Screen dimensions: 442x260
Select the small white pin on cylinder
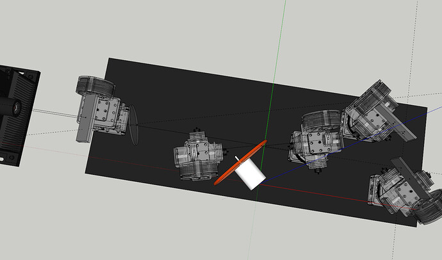(239, 159)
